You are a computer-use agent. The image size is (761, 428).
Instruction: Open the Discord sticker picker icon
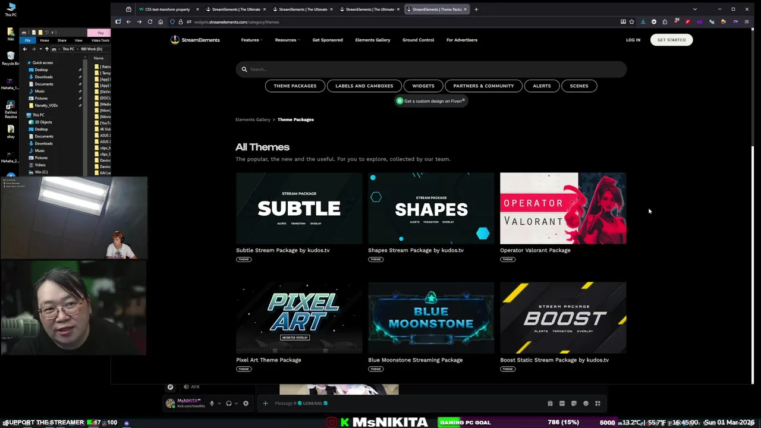574,403
